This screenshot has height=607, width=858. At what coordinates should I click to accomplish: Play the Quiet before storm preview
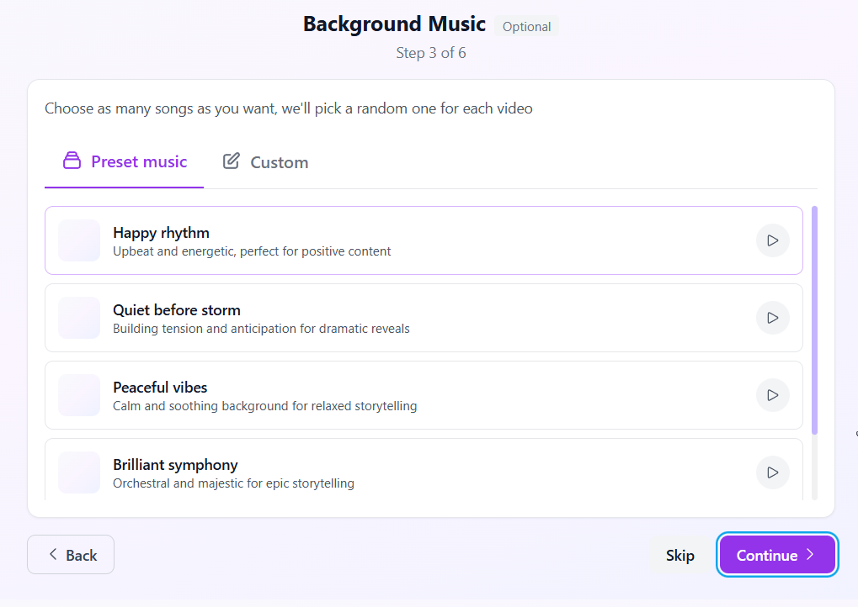(x=772, y=318)
